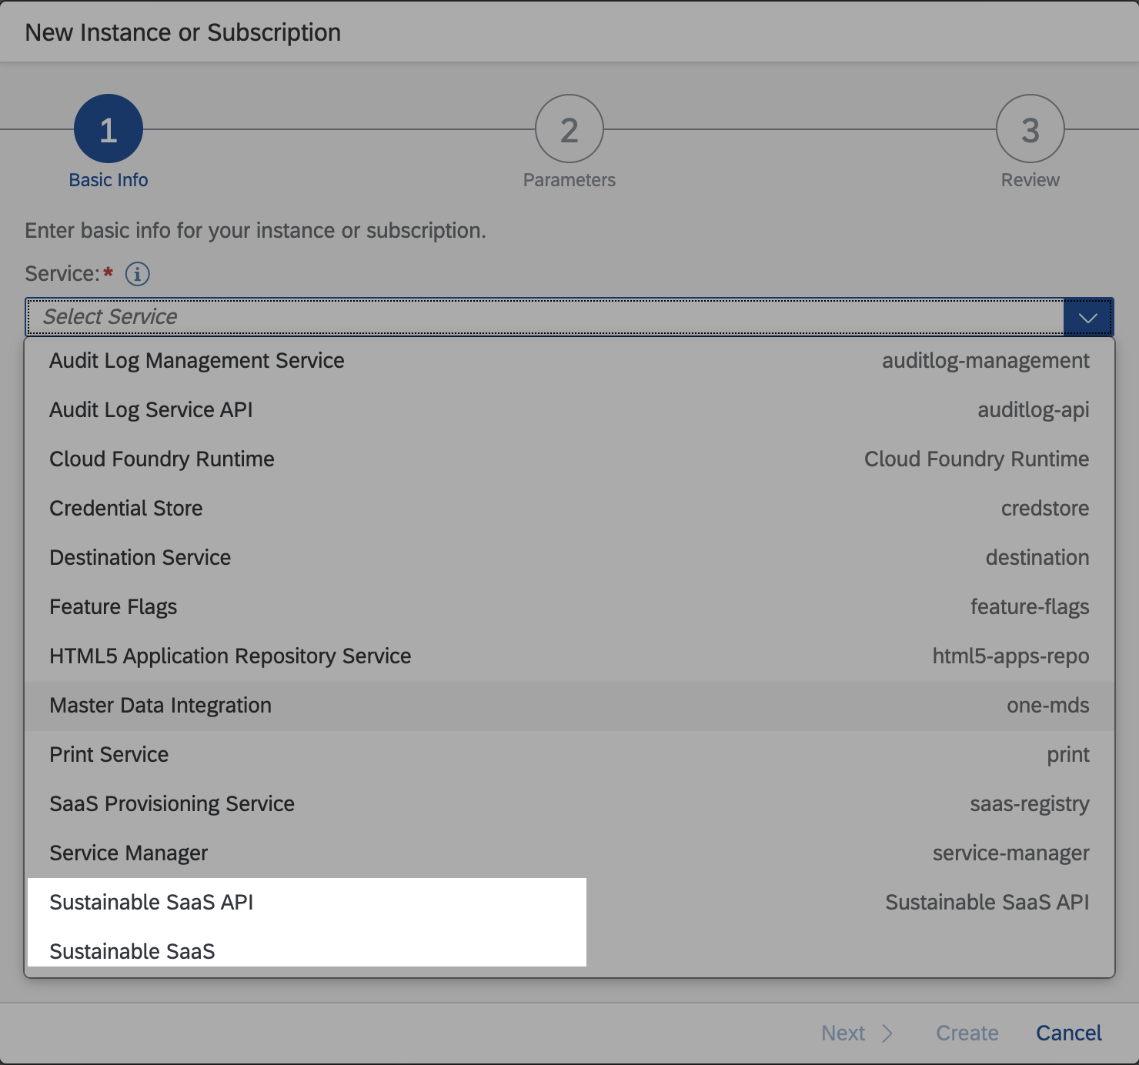Image resolution: width=1139 pixels, height=1065 pixels.
Task: Select Destination Service entry
Action: 569,558
